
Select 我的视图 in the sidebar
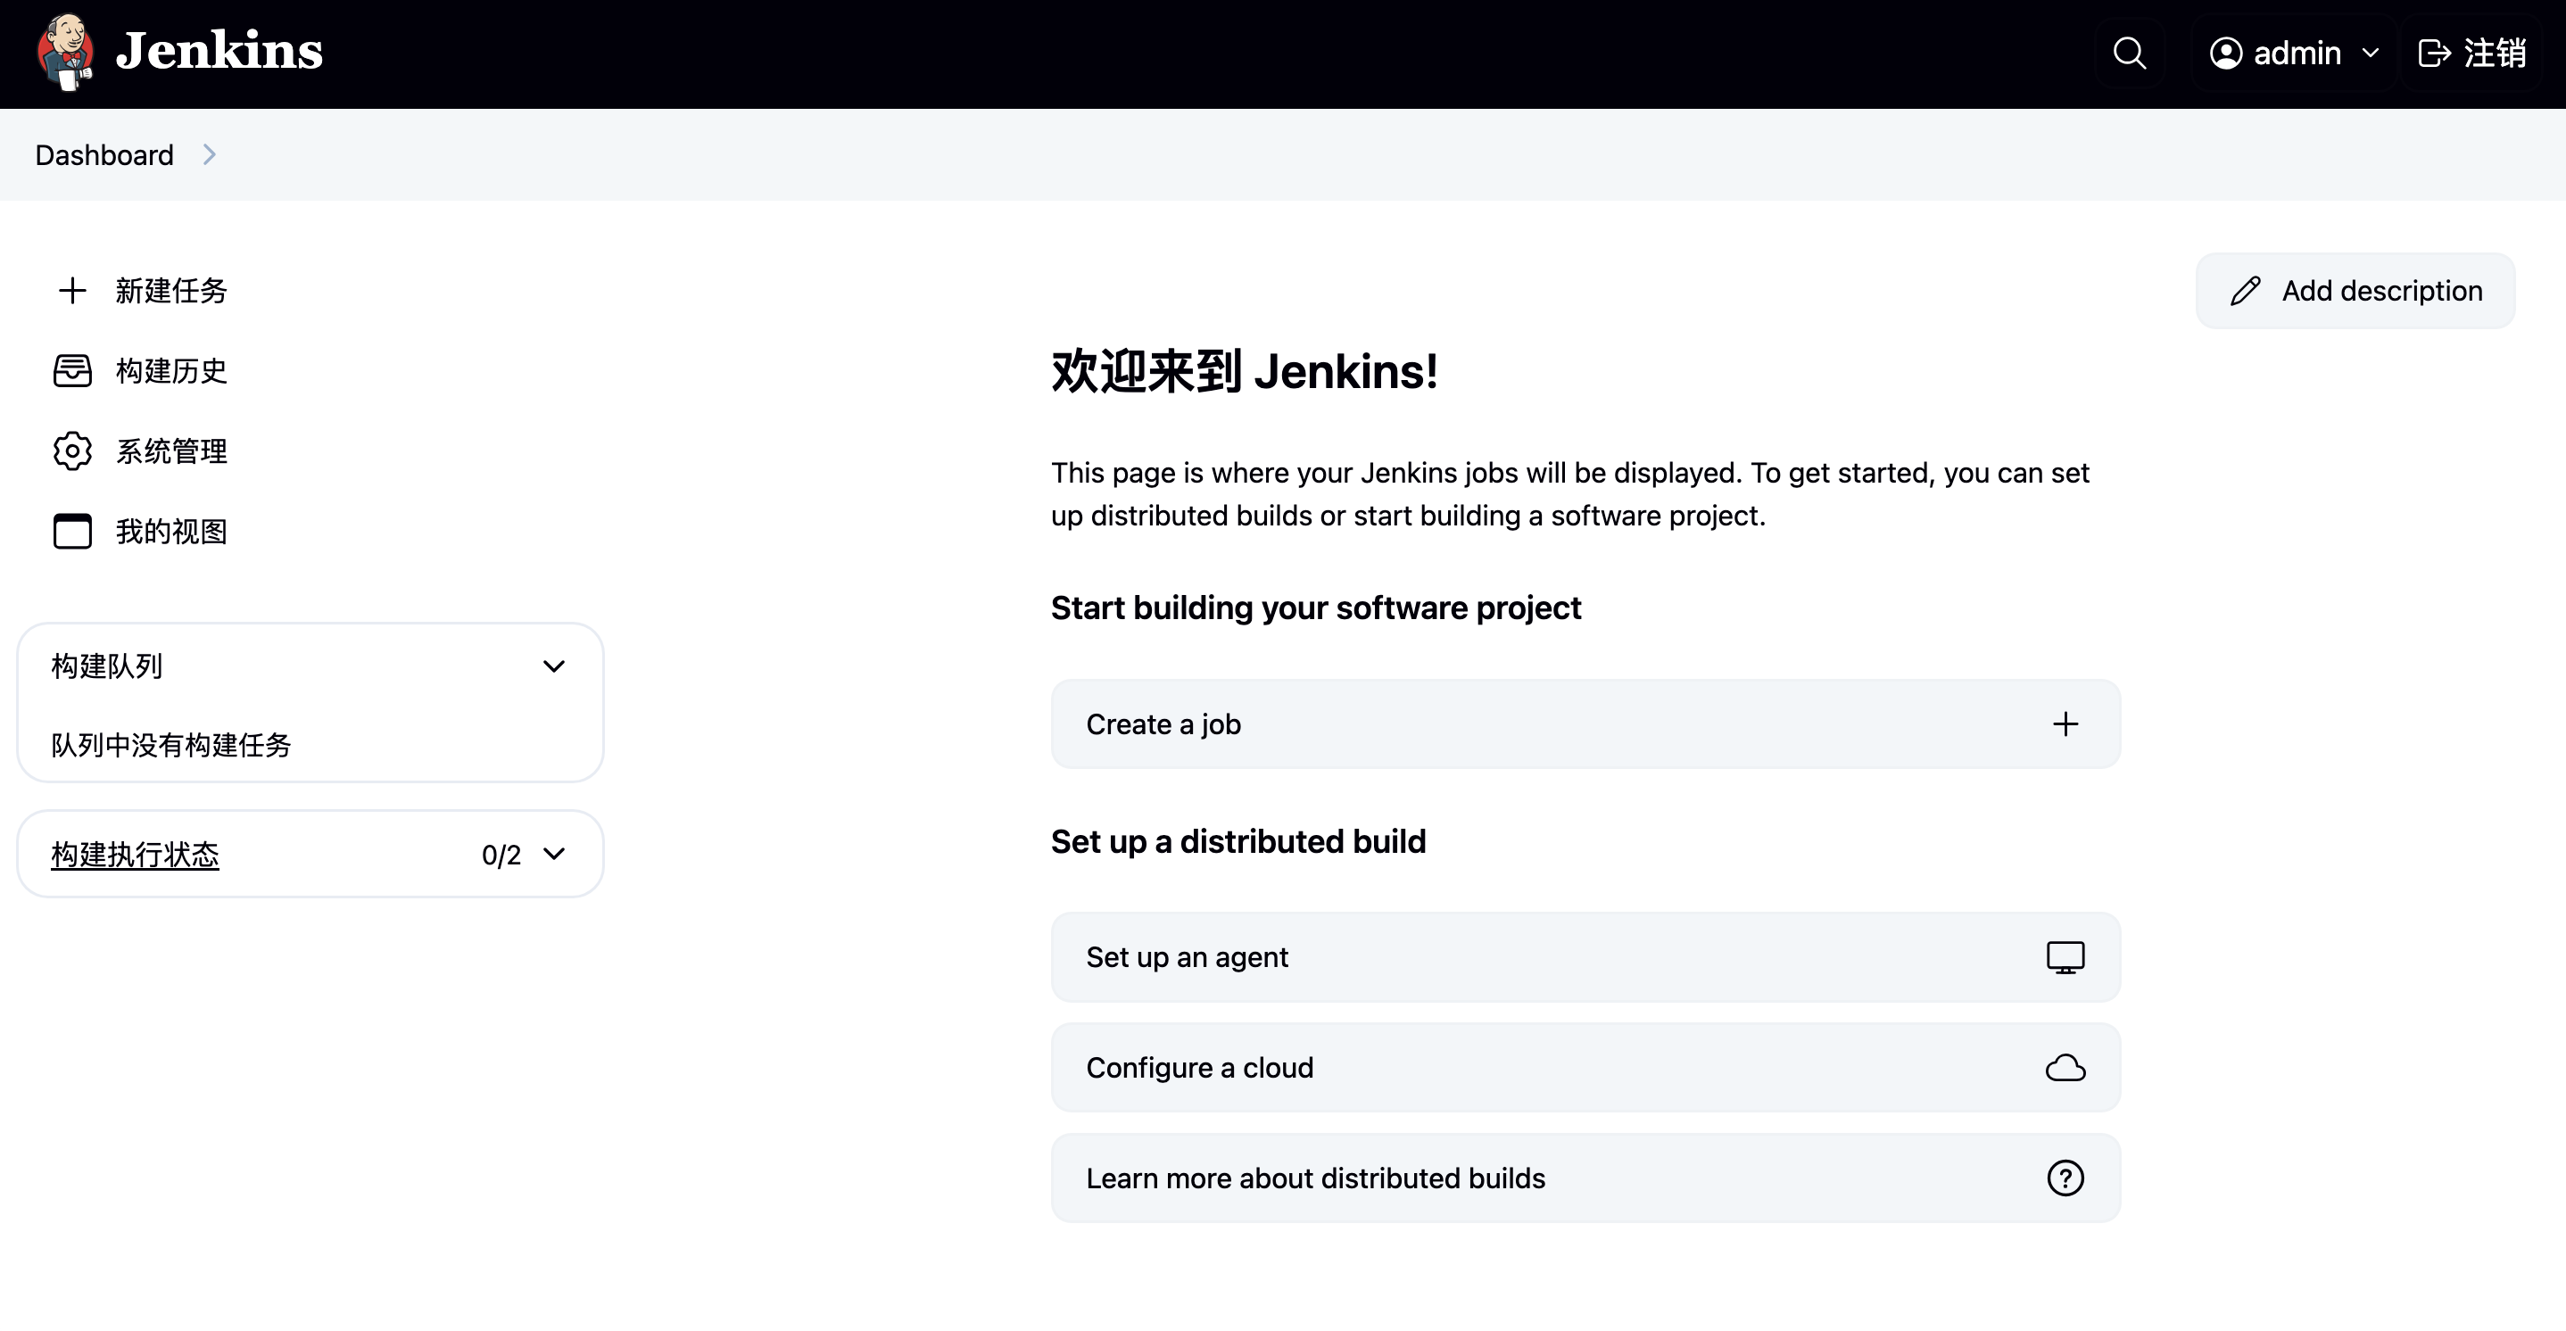171,531
